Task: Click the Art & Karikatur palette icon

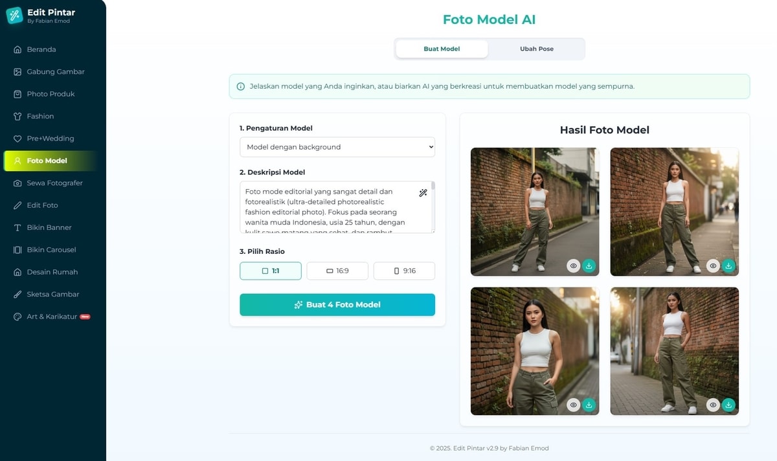Action: point(17,317)
